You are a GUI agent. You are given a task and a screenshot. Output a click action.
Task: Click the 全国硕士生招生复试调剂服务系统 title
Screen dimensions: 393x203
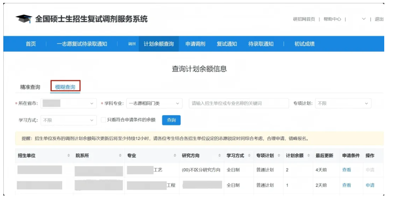91,19
